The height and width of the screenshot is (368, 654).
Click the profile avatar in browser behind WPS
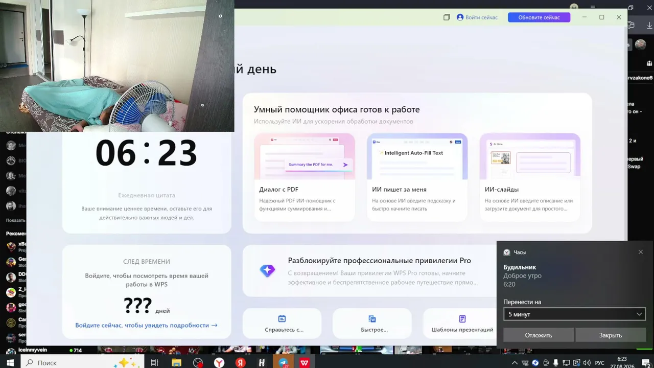pos(640,44)
